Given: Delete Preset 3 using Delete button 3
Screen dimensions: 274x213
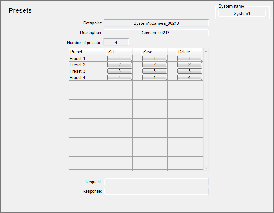Looking at the screenshot, I should click(x=189, y=71).
